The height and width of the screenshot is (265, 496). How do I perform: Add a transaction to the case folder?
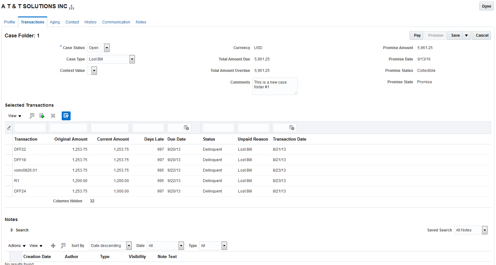42,116
